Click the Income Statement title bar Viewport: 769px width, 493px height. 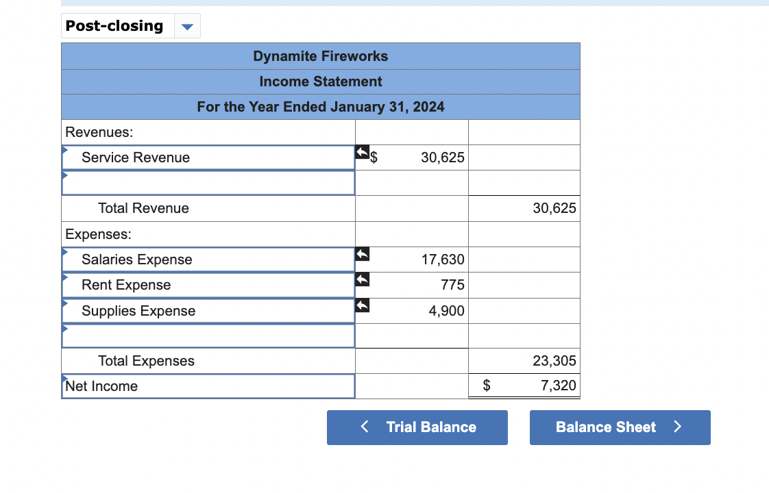(x=320, y=81)
